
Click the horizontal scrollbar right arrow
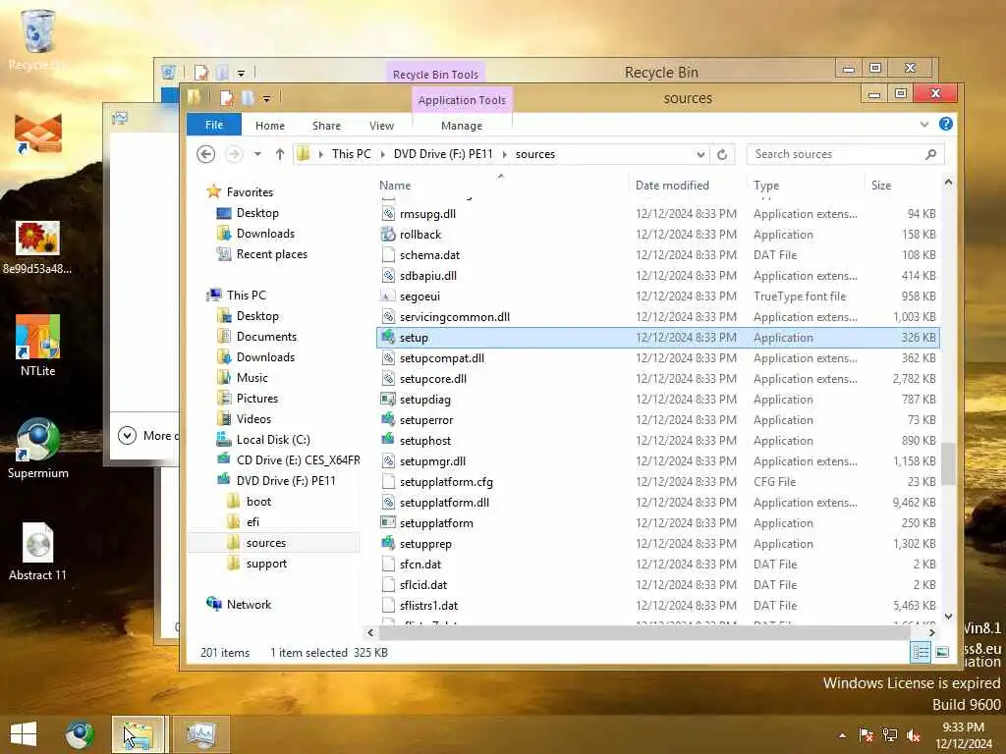[x=931, y=633]
